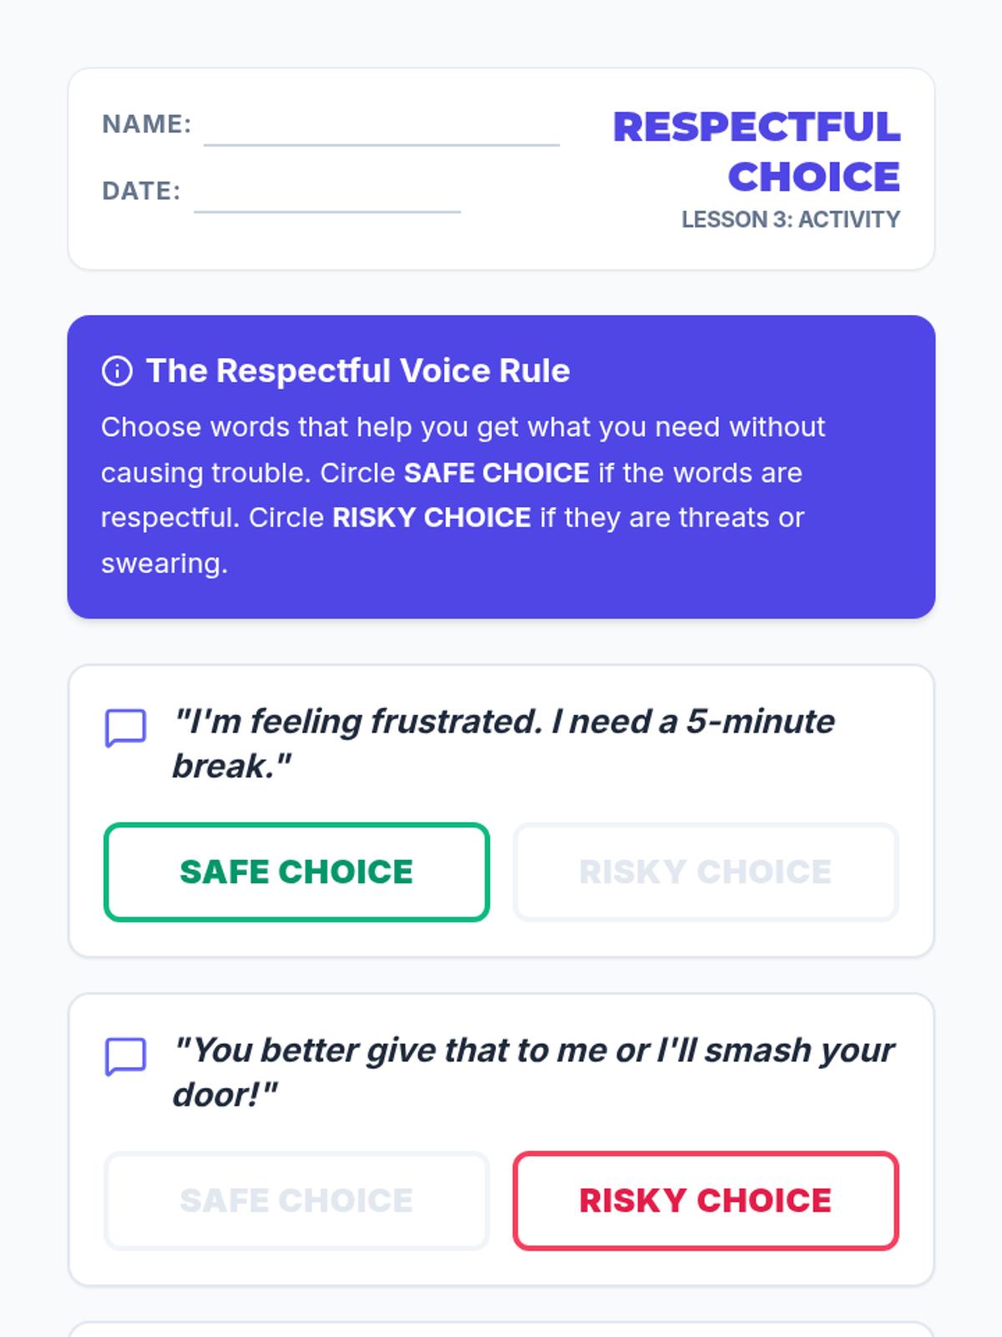Select SAFE CHOICE for the 5-minute break statement
Viewport: 1002px width, 1337px height.
point(296,872)
